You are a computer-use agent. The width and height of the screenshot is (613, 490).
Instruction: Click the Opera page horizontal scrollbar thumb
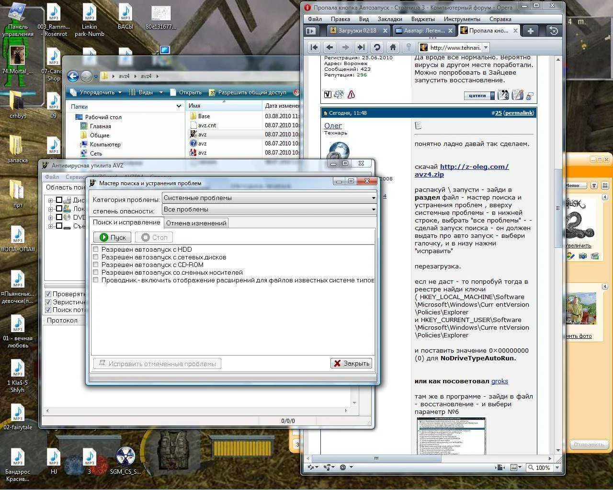tap(376, 458)
